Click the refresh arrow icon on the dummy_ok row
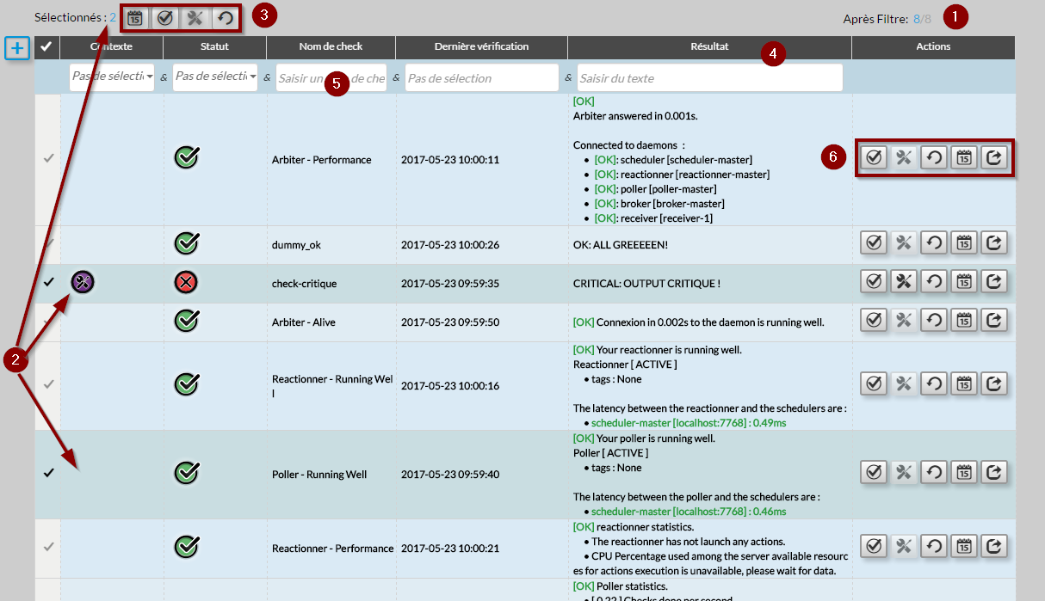This screenshot has width=1045, height=601. (x=934, y=242)
